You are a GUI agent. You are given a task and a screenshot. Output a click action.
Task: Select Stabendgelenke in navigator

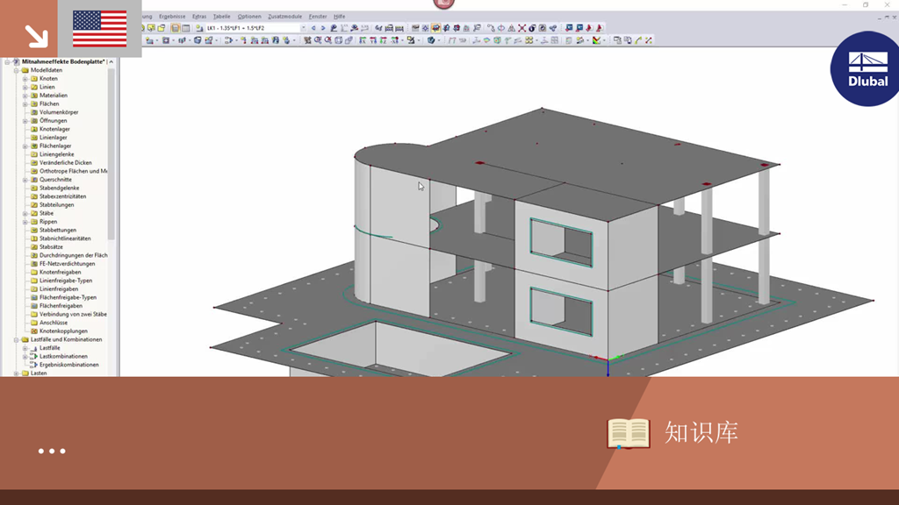click(59, 188)
